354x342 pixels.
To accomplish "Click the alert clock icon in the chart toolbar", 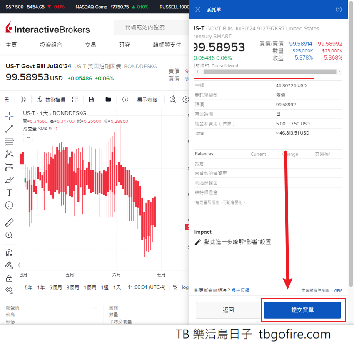I will [x=172, y=99].
